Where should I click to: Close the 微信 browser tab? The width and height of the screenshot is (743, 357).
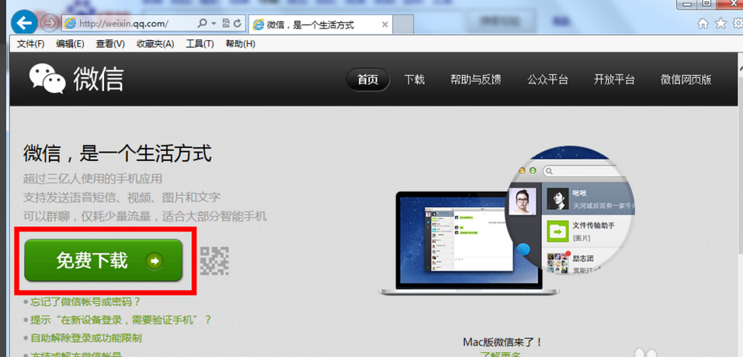pos(385,25)
